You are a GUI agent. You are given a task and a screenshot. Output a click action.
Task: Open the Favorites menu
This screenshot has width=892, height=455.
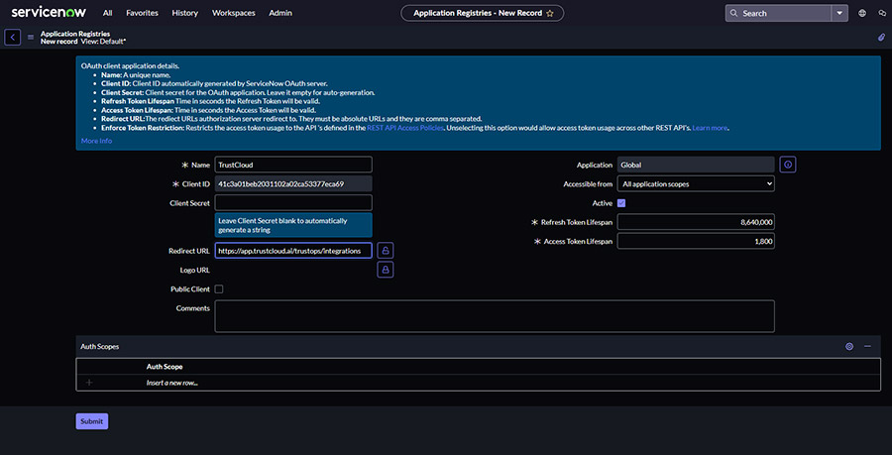coord(142,13)
